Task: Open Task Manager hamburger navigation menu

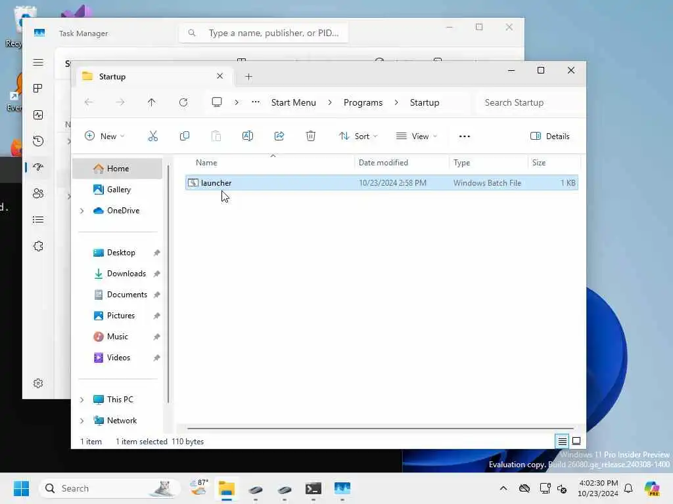Action: (x=38, y=62)
